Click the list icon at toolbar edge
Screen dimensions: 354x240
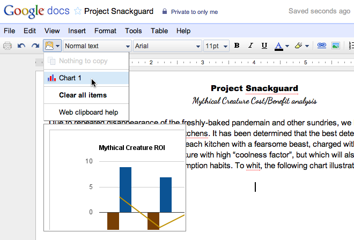pyautogui.click(x=351, y=46)
